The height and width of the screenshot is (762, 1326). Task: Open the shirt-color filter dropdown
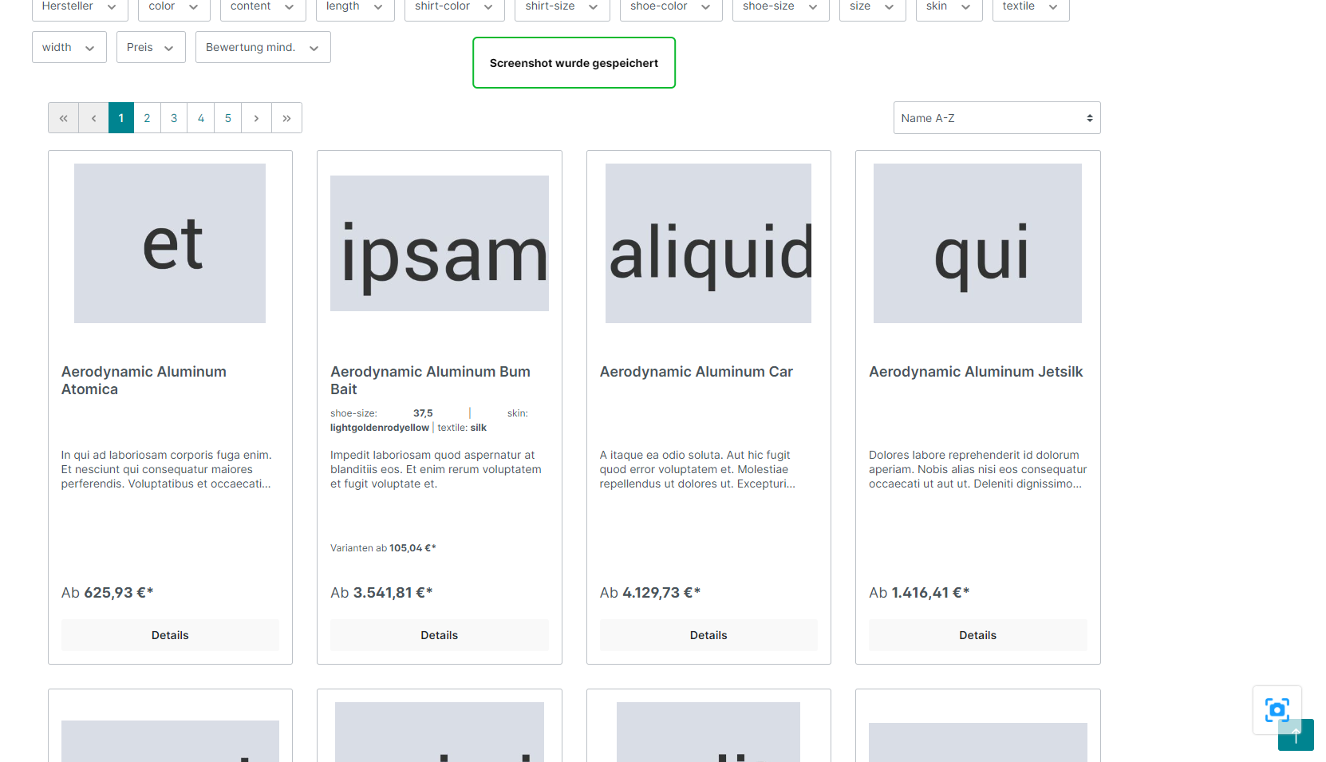pos(455,6)
